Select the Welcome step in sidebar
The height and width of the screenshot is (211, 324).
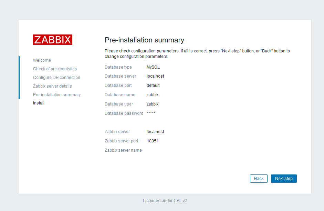point(42,60)
